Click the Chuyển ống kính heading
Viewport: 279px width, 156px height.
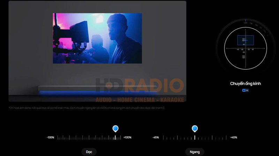tap(246, 84)
